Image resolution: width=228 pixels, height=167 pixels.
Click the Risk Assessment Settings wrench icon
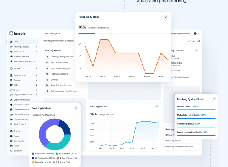click(11, 61)
